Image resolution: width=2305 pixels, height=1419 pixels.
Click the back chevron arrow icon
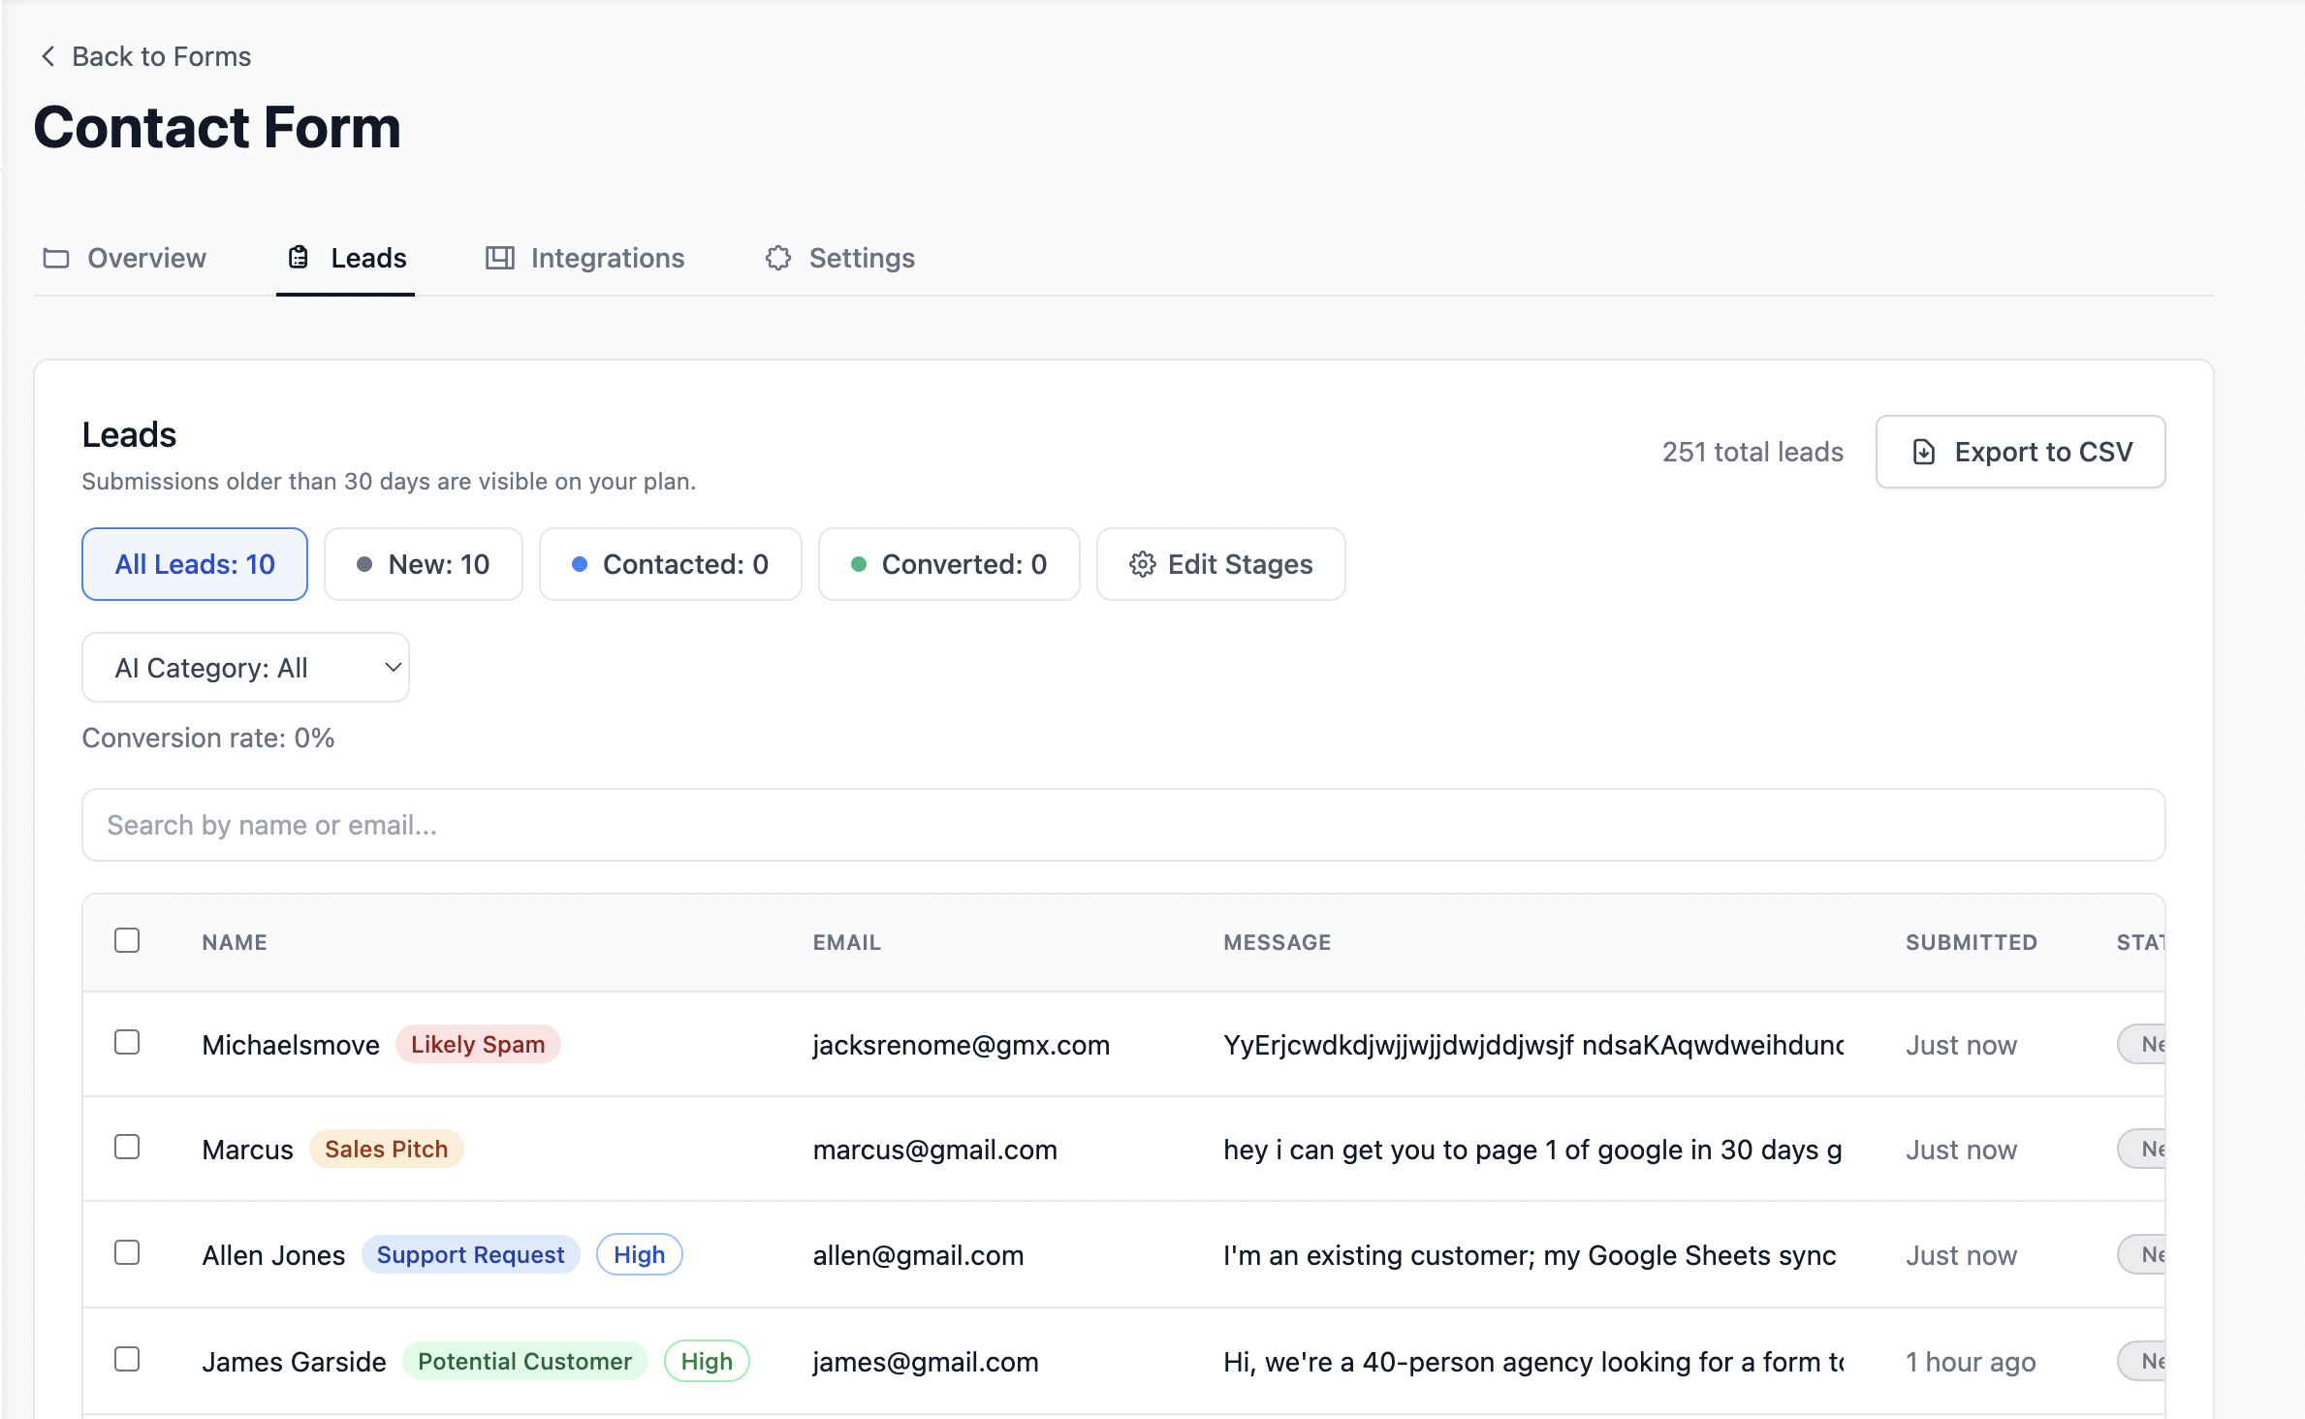(47, 56)
